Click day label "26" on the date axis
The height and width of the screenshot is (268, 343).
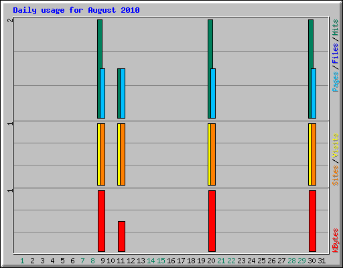click(x=271, y=261)
